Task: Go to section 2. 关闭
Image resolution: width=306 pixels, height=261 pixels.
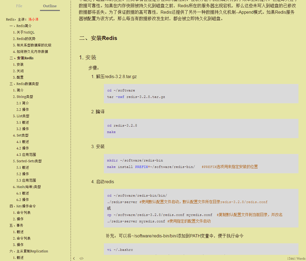Action: tap(19, 71)
